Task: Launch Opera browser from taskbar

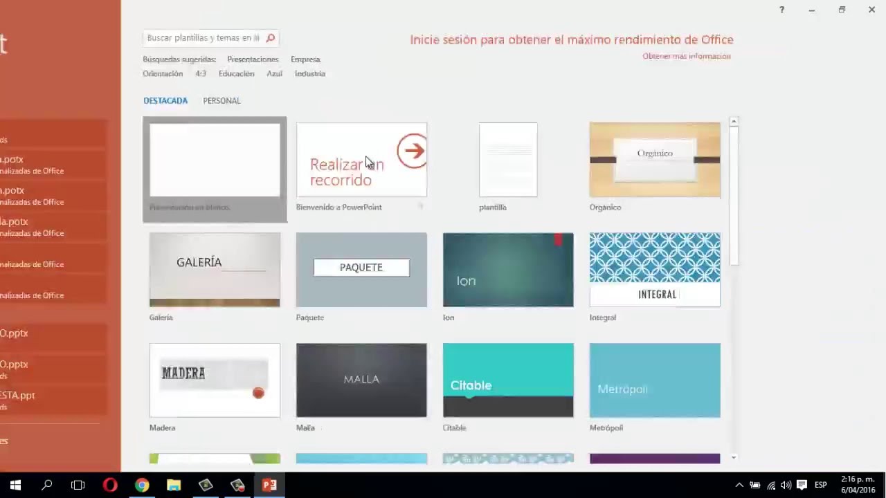Action: pos(110,485)
